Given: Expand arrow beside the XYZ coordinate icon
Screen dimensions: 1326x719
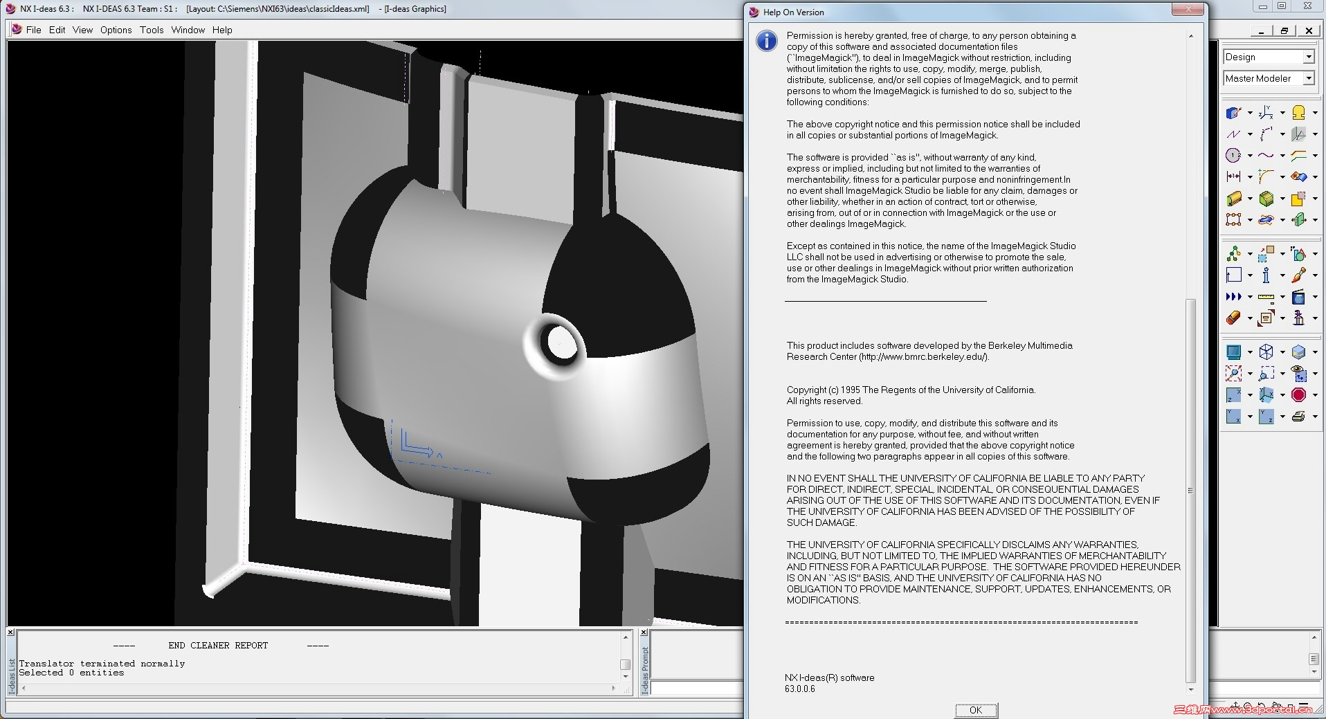Looking at the screenshot, I should point(1282,113).
